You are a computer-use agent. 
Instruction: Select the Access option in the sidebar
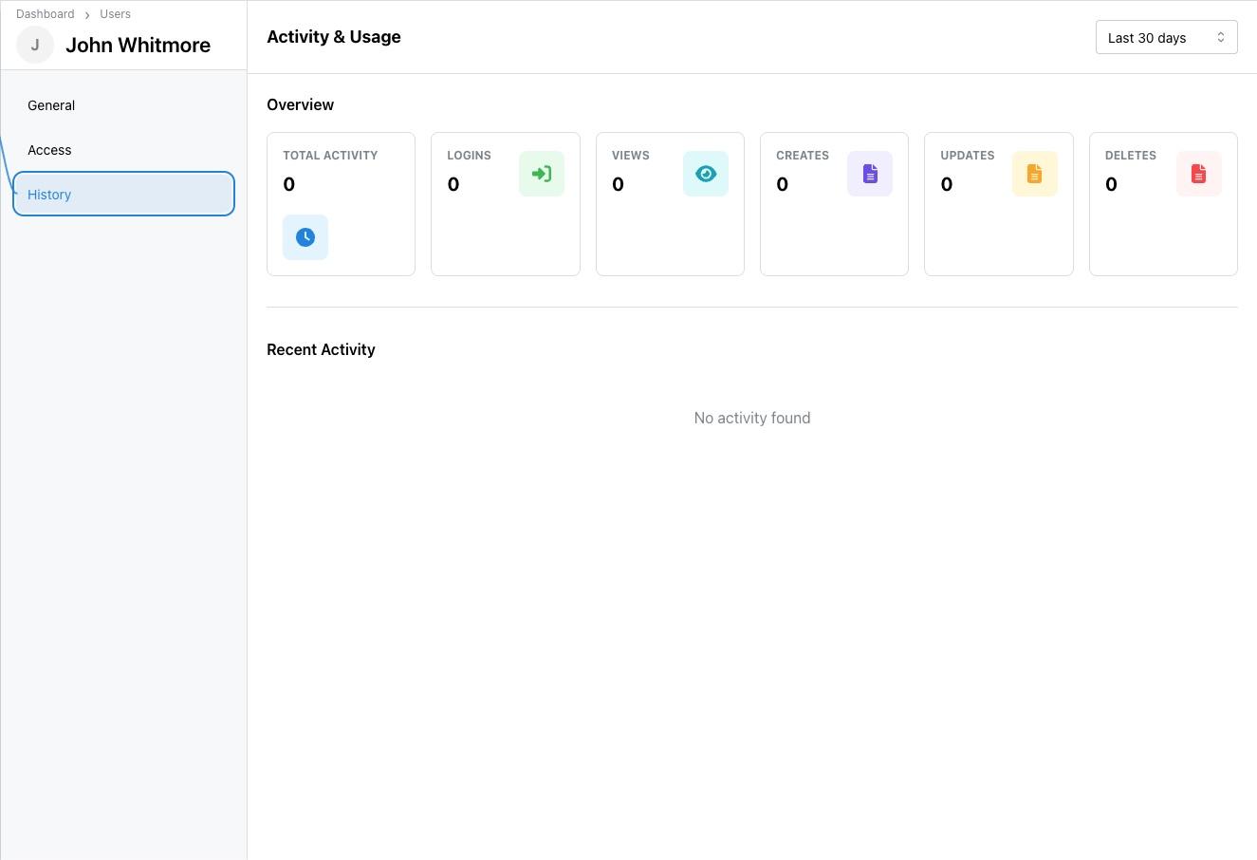[x=49, y=149]
